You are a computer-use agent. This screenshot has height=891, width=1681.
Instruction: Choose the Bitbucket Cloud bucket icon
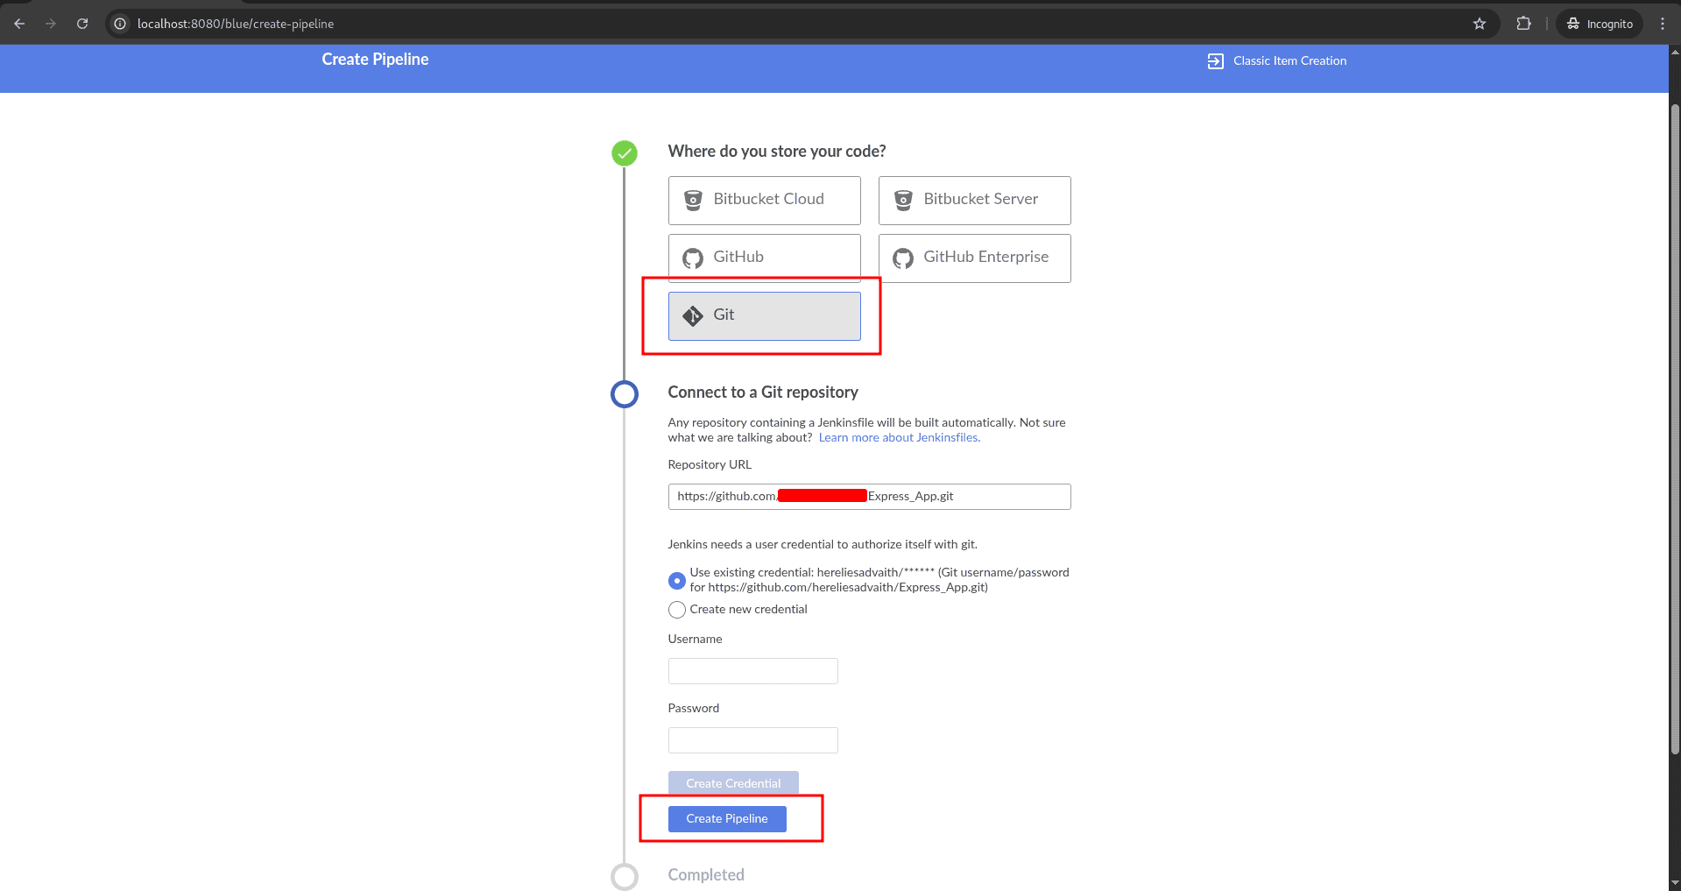693,200
